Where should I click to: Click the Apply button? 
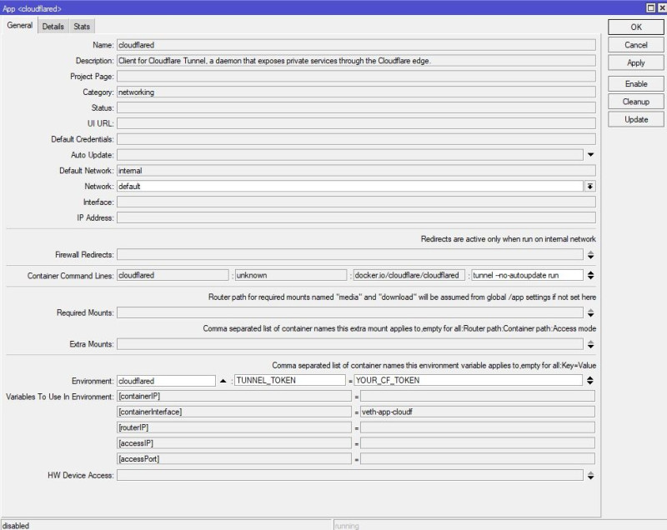click(635, 62)
